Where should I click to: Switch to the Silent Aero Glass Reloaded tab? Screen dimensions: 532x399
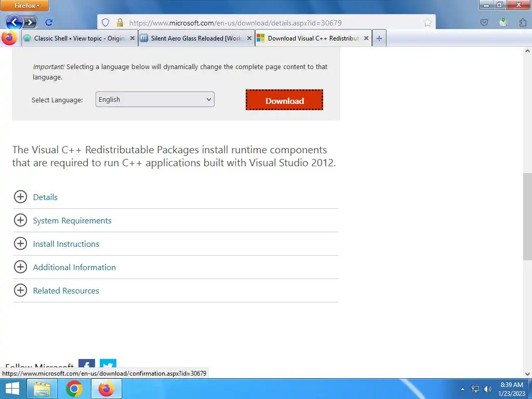click(196, 38)
